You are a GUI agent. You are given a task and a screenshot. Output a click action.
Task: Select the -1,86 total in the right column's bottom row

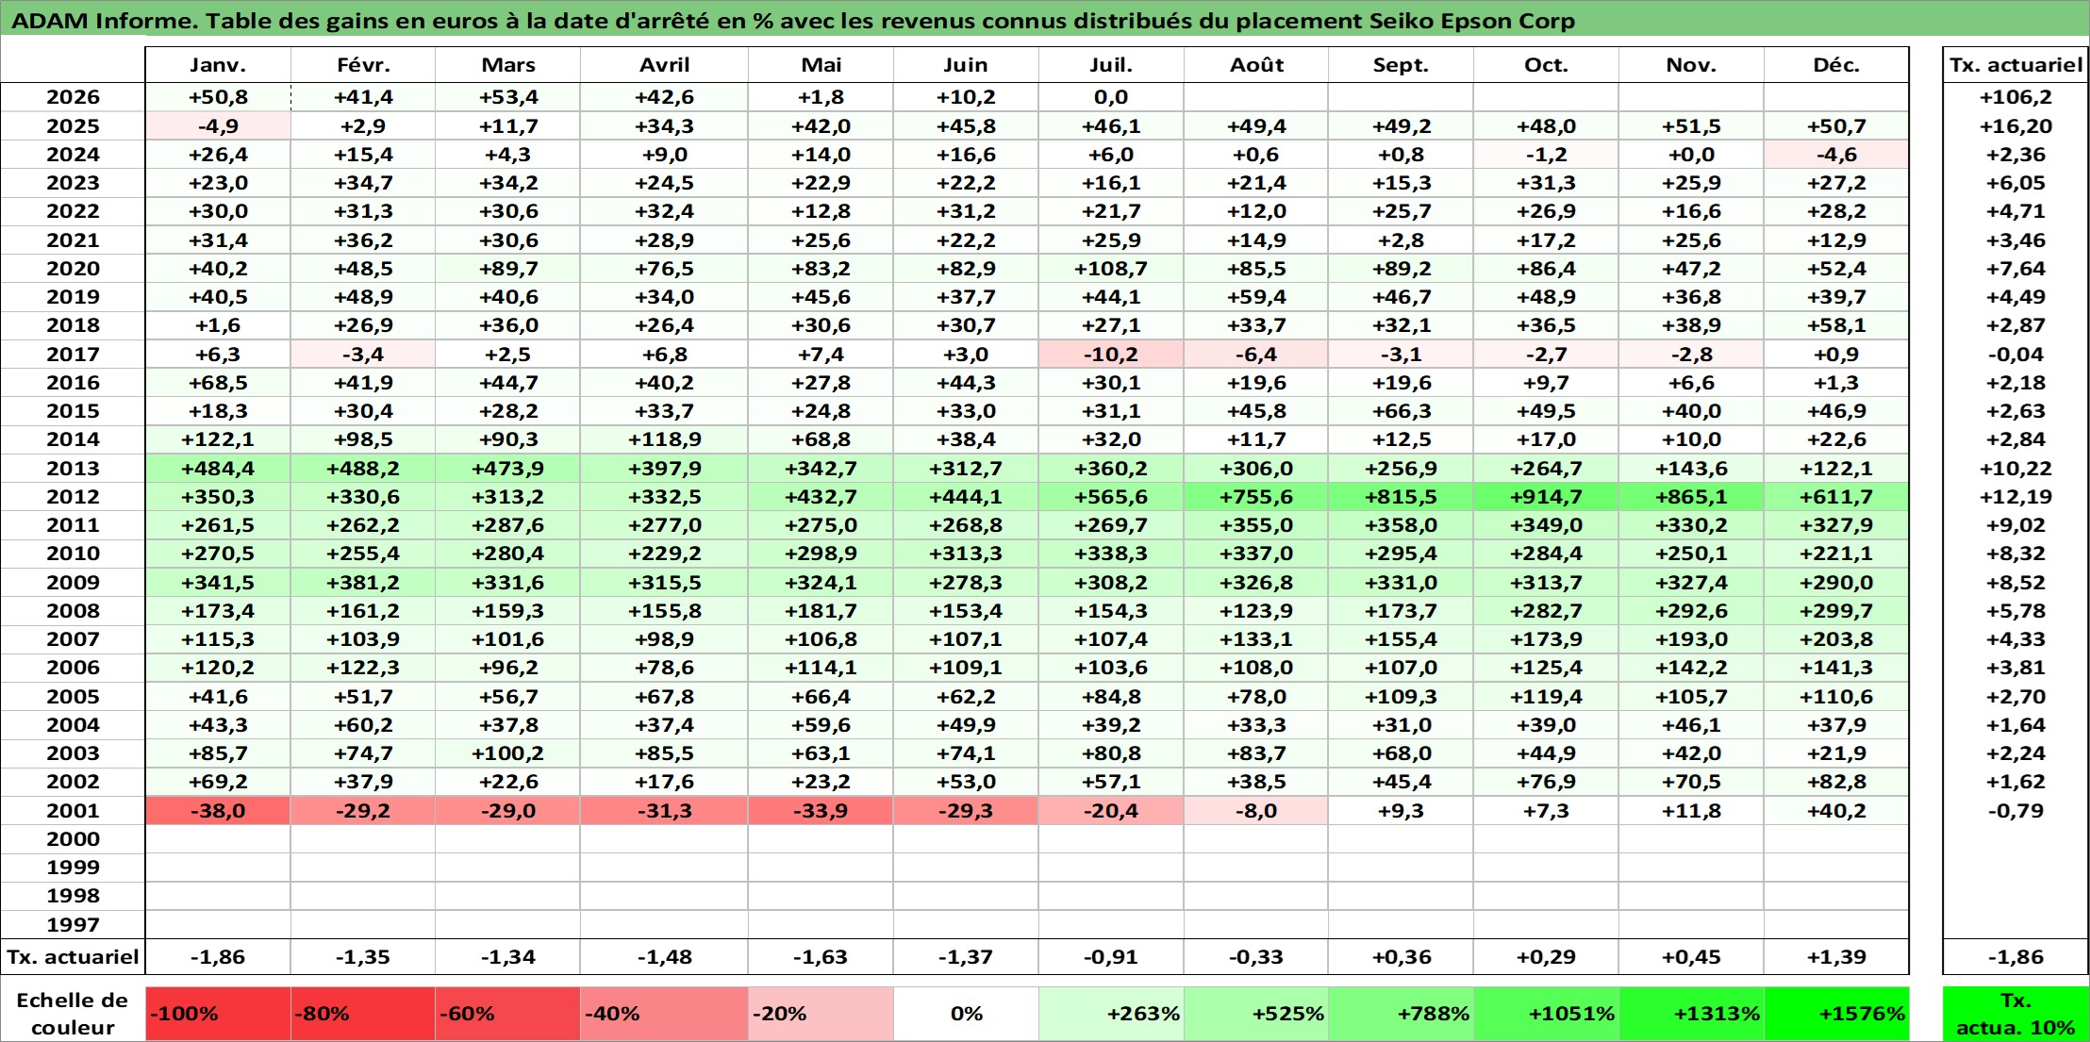point(2015,957)
